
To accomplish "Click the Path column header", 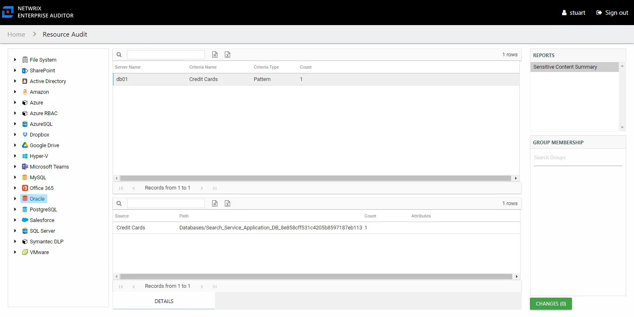I will pos(184,216).
